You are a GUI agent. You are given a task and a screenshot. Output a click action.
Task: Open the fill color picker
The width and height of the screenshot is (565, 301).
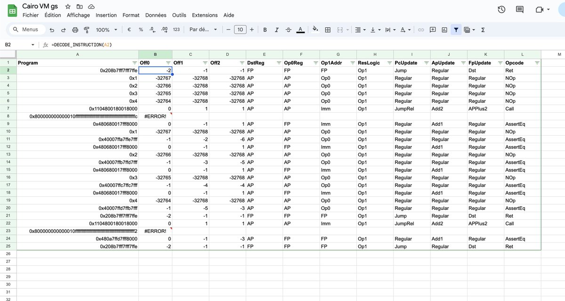coord(315,30)
